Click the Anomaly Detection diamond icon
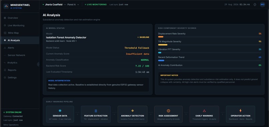 click(132, 111)
